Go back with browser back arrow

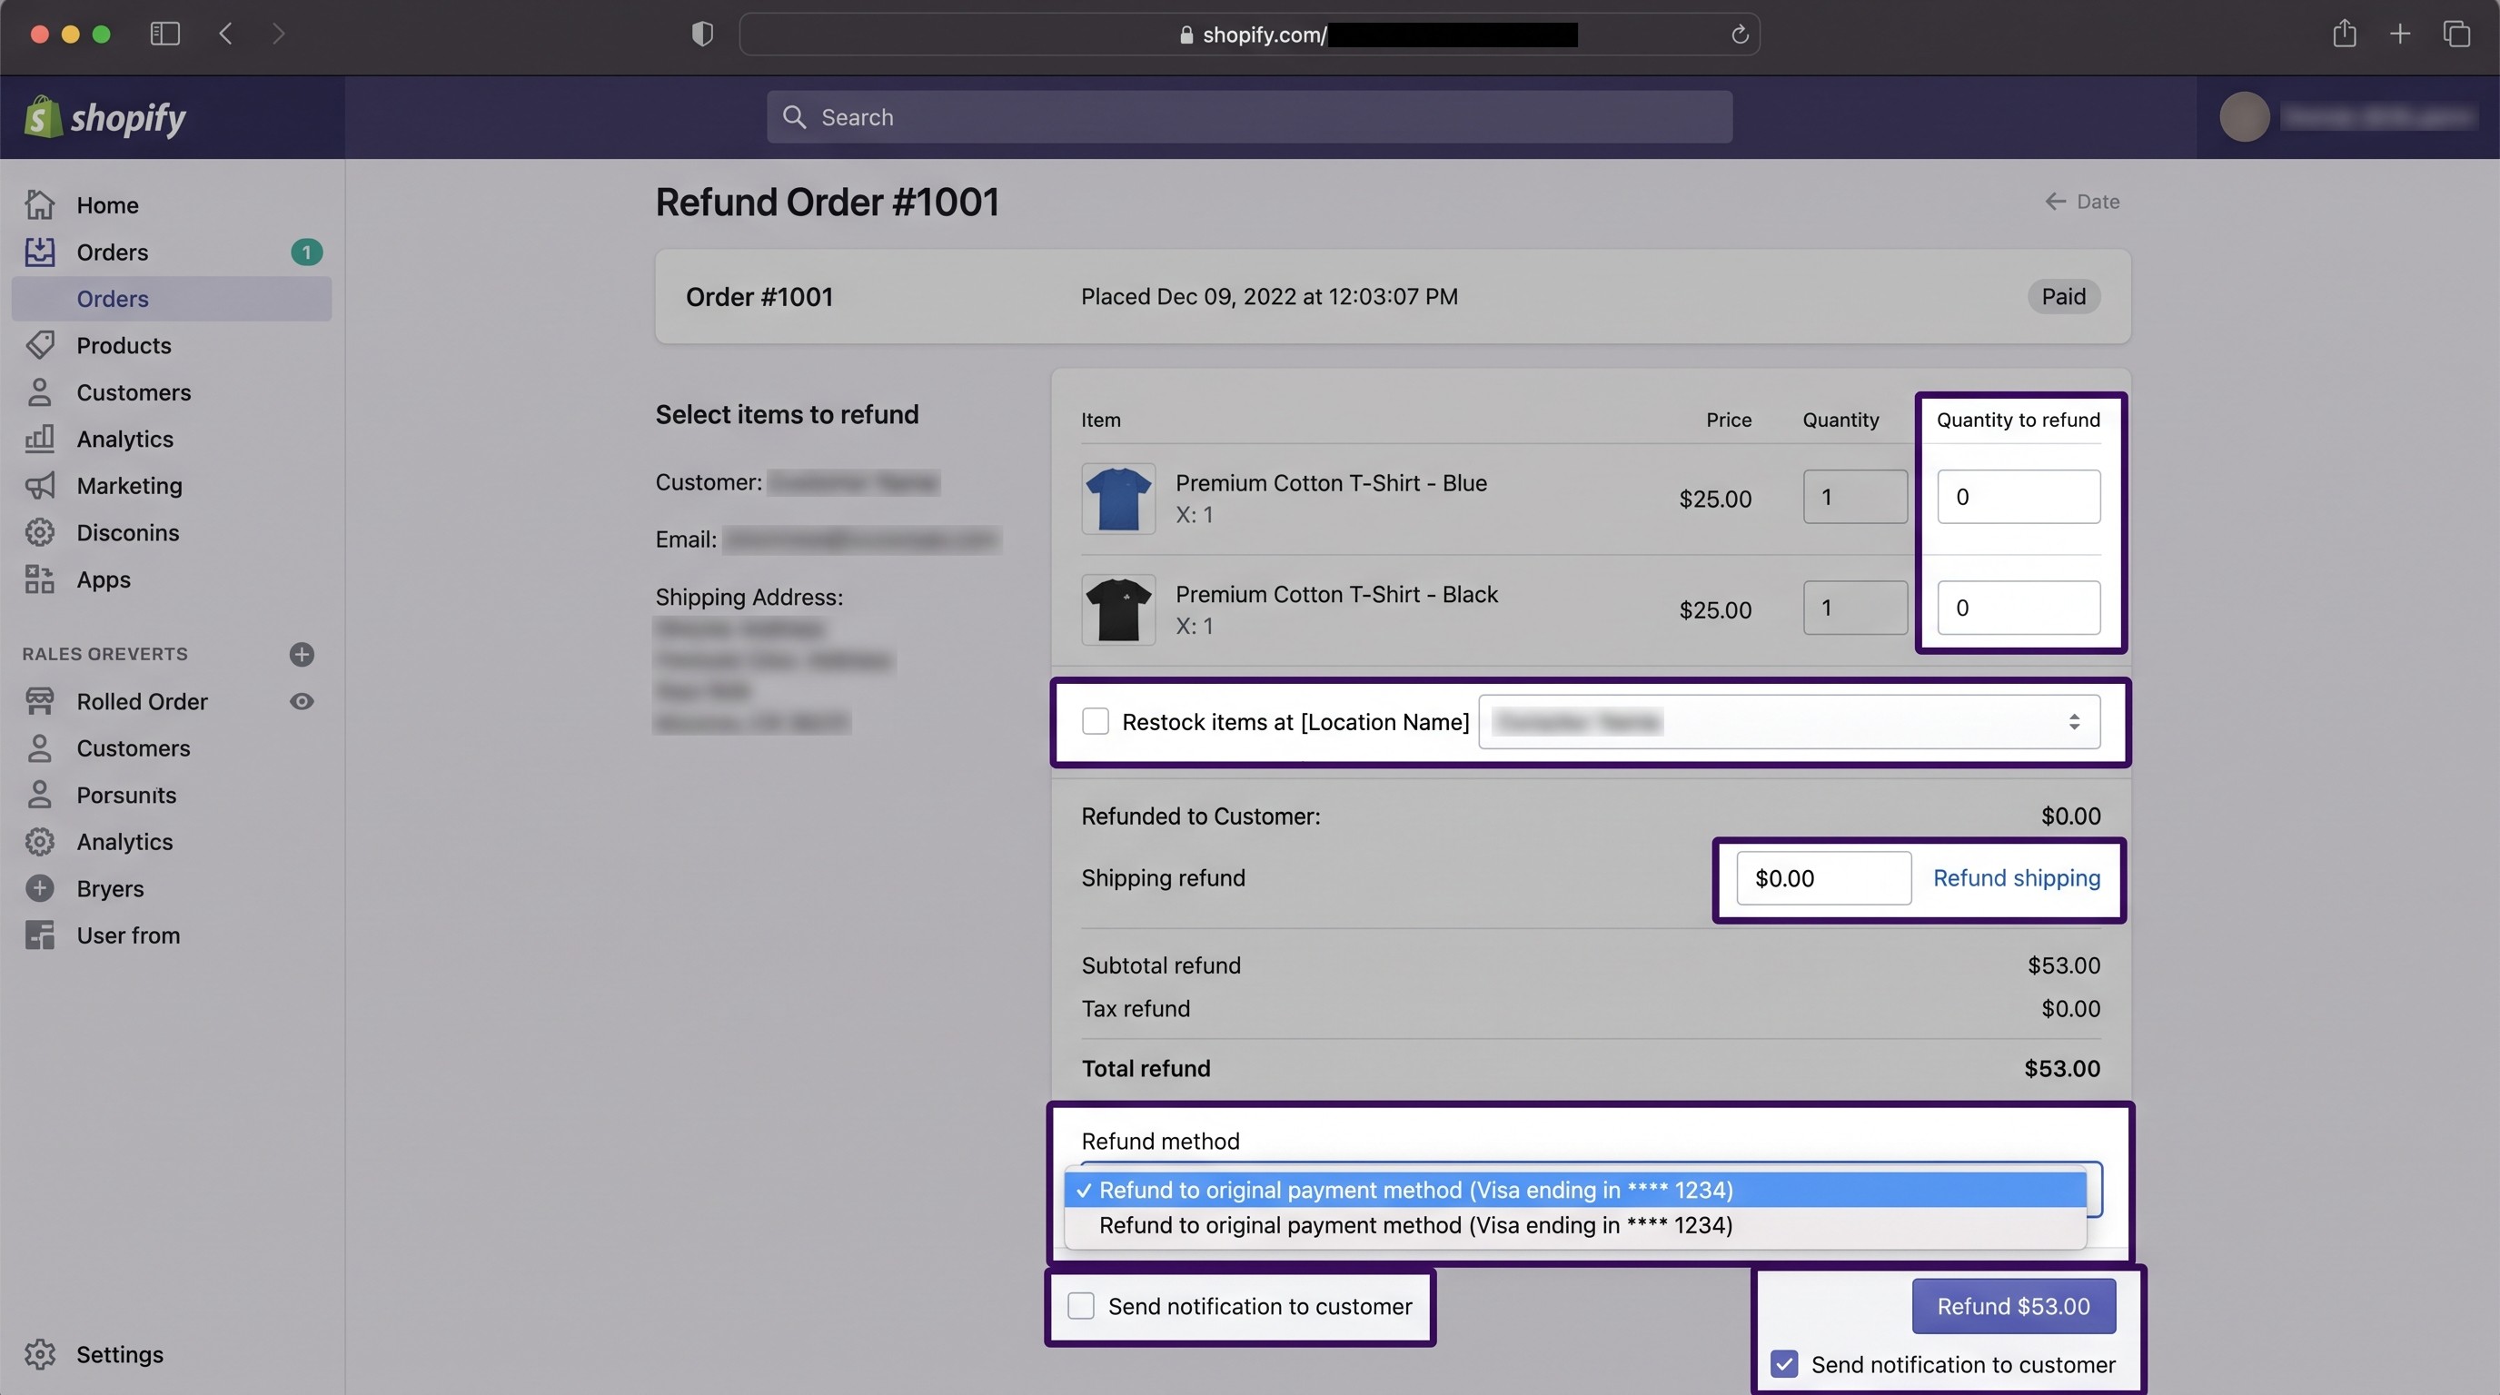point(225,34)
